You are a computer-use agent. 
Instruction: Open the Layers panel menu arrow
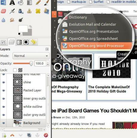[x=47, y=49]
